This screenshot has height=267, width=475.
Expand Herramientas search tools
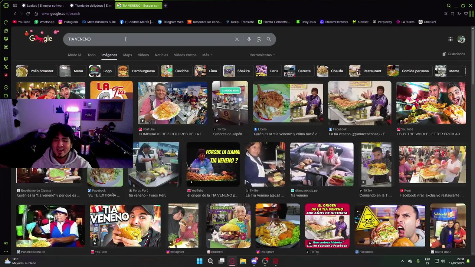click(262, 55)
